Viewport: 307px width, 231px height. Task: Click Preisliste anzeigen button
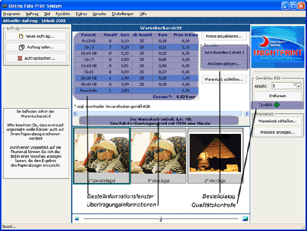278,132
